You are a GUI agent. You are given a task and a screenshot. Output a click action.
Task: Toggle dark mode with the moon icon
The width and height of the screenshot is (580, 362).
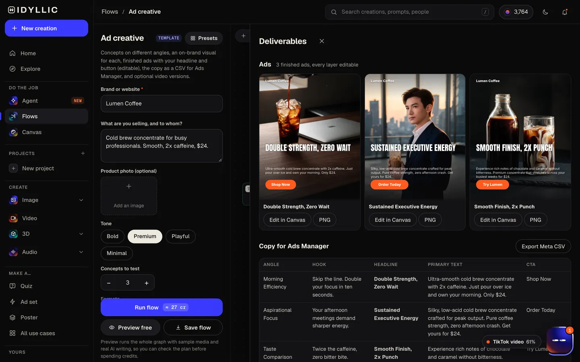click(545, 12)
